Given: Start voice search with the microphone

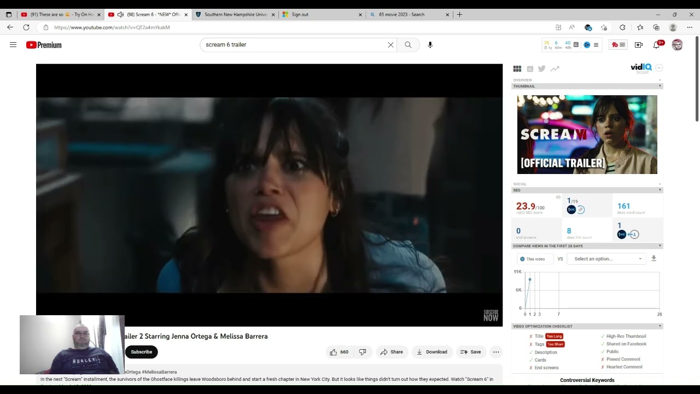Looking at the screenshot, I should pos(430,45).
